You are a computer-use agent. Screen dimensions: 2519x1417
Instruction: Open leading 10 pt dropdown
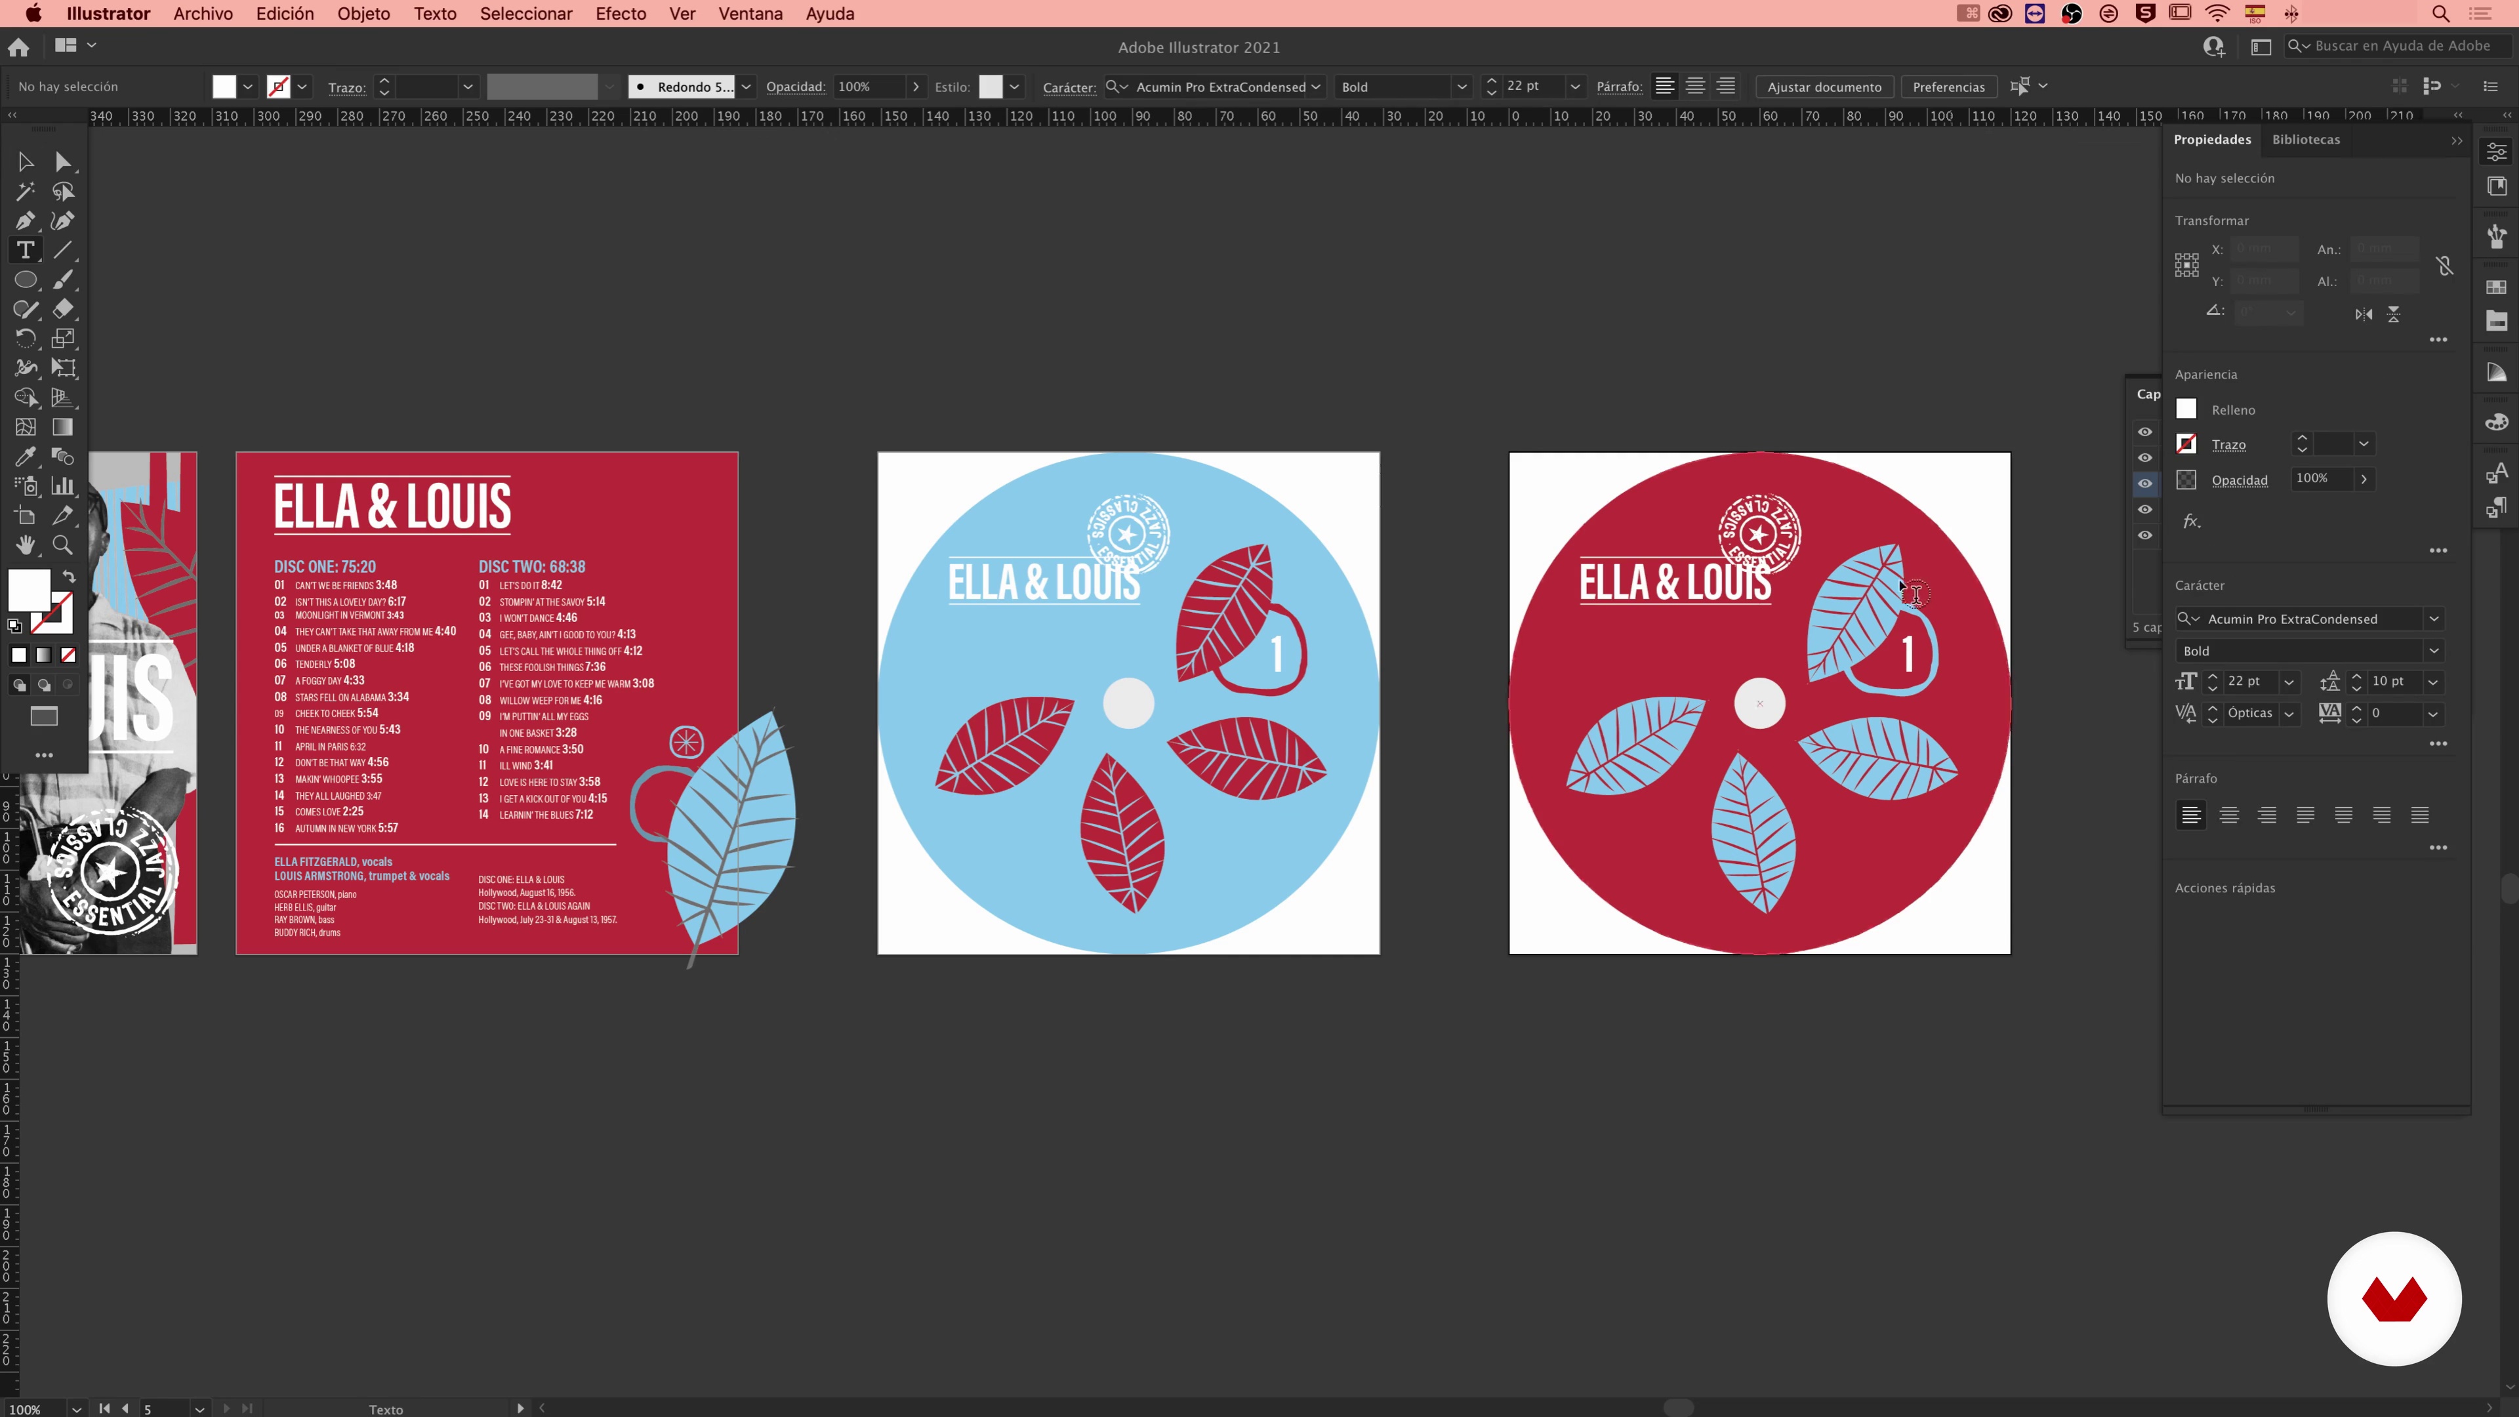[x=2433, y=682]
